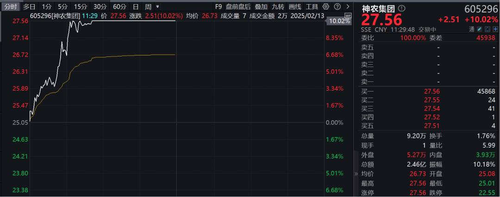This screenshot has height=197, width=500.
Task: Select the 1分 period tab
Action: (x=47, y=6)
